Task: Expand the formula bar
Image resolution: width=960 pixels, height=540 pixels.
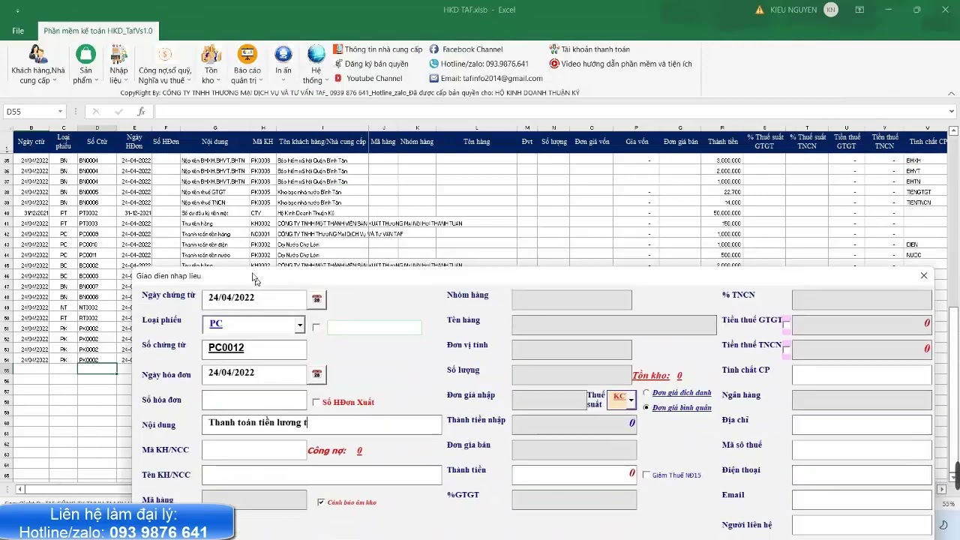Action: click(951, 112)
